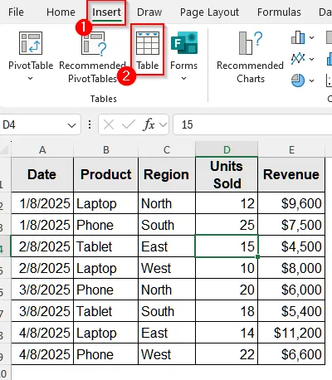This screenshot has width=332, height=380.
Task: Select Units Sold cell 22
Action: coord(227,354)
